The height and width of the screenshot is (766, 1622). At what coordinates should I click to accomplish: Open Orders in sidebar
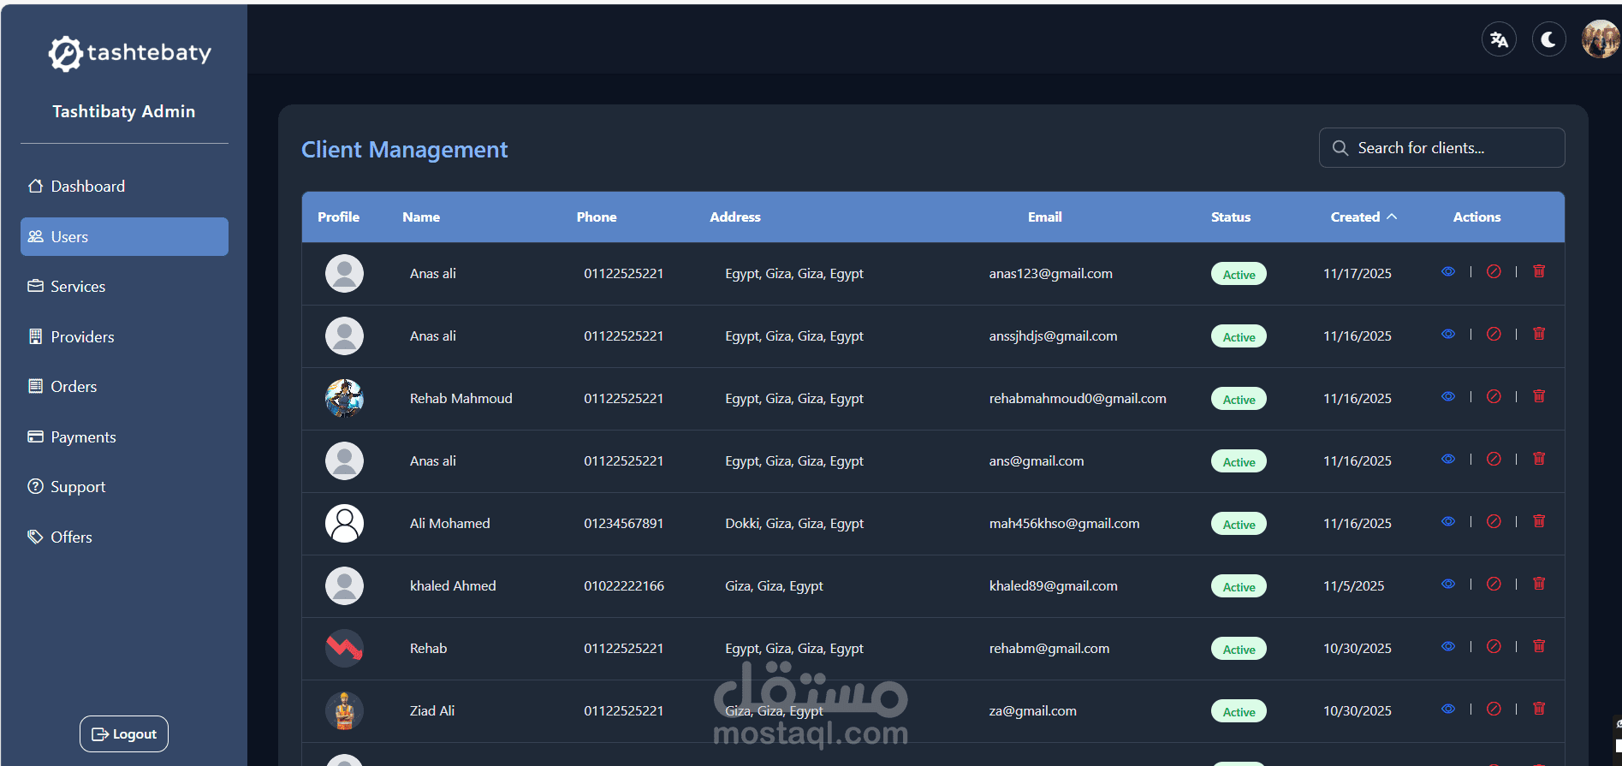(x=124, y=387)
